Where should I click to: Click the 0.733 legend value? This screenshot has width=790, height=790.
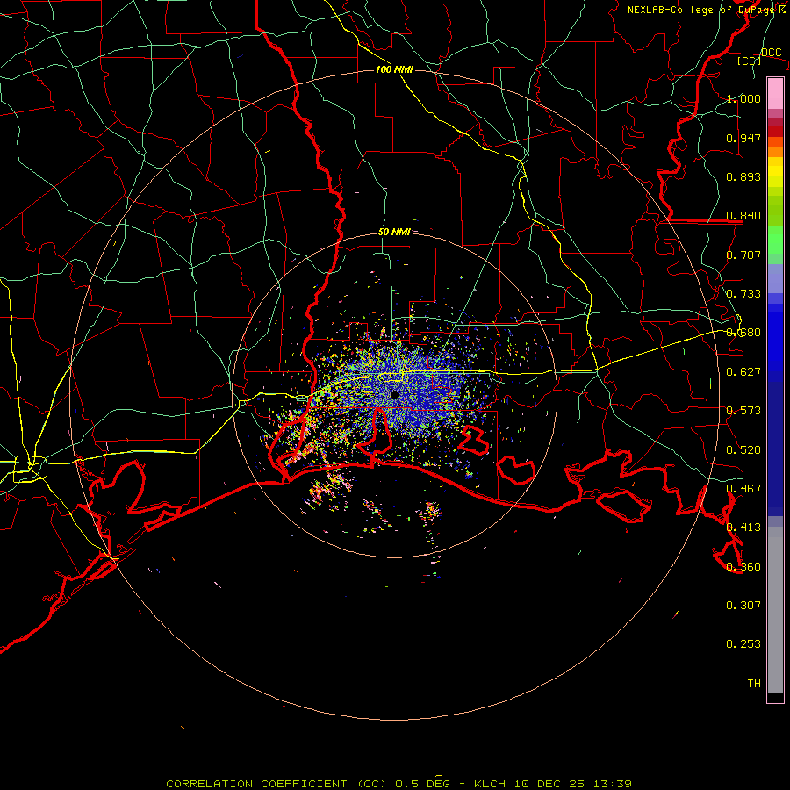(x=743, y=294)
